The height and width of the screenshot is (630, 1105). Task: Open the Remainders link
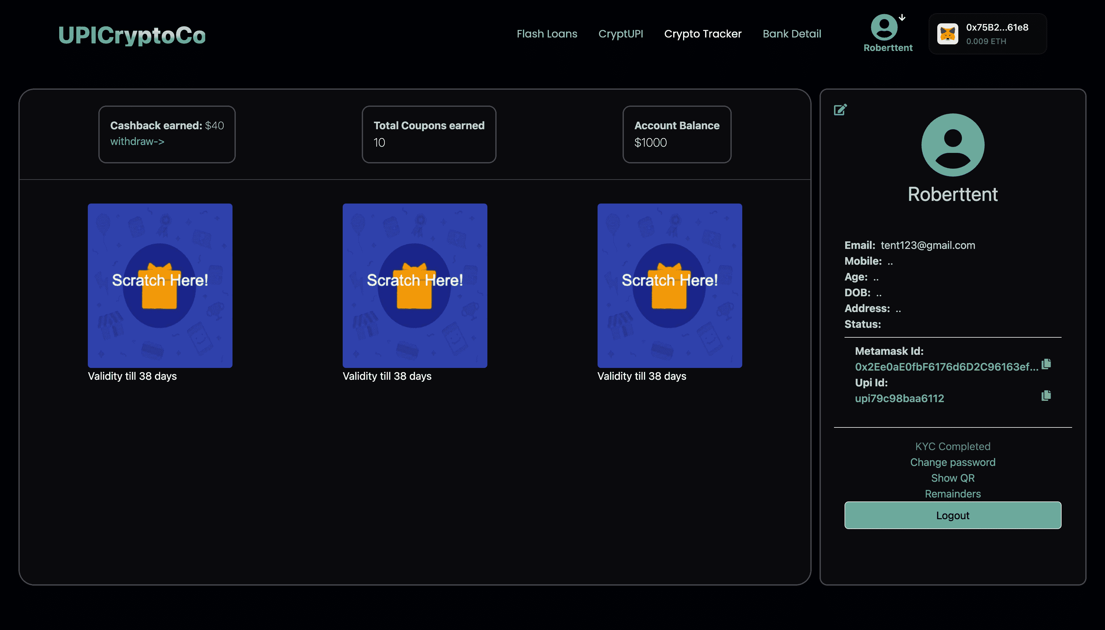(953, 494)
